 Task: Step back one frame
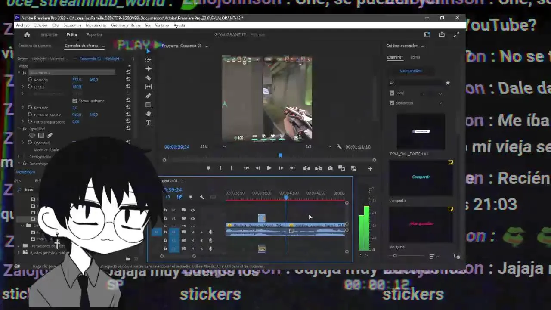(x=258, y=168)
